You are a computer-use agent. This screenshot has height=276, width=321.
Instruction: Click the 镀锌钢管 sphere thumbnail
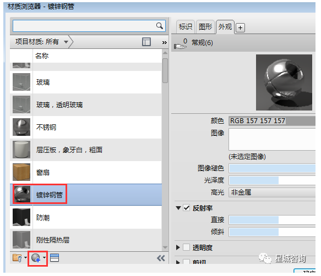(22, 194)
